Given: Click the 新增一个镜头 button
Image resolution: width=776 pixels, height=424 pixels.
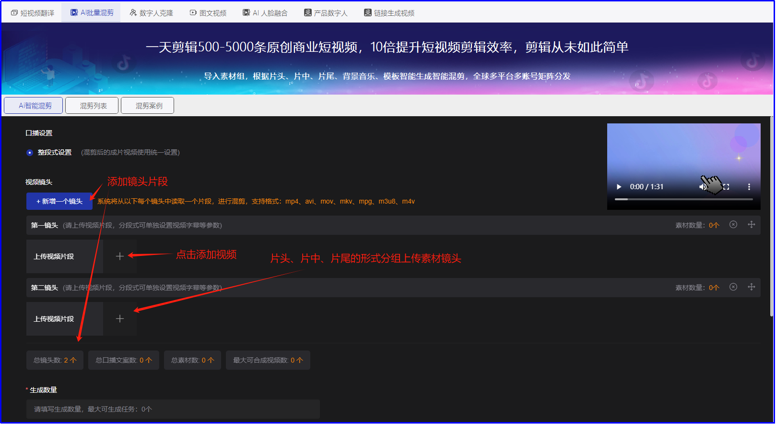Looking at the screenshot, I should (59, 201).
